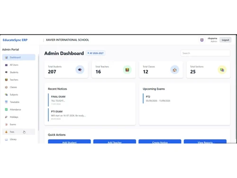
Task: Click the Fees icon in the sidebar
Action: [6, 132]
